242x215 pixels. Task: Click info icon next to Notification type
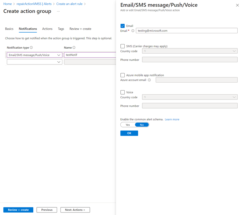click(31, 48)
